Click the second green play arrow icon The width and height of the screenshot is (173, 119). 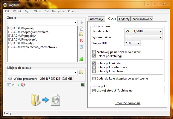pos(19,85)
